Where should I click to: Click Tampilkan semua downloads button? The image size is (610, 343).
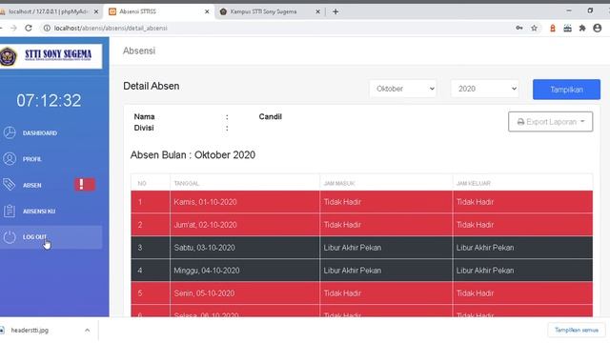tap(576, 331)
